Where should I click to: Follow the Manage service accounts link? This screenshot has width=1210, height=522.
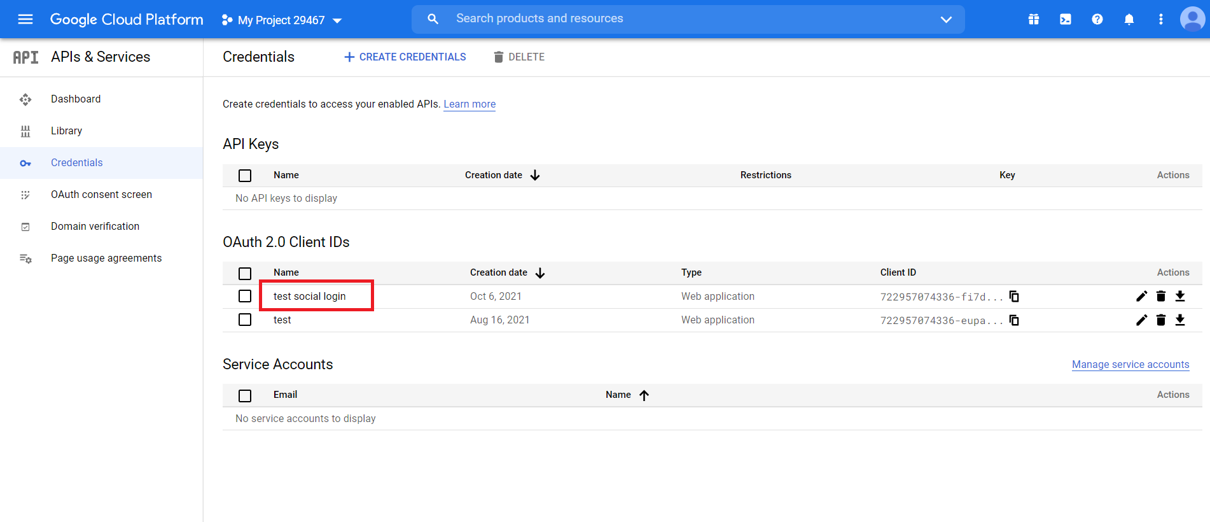(1130, 364)
